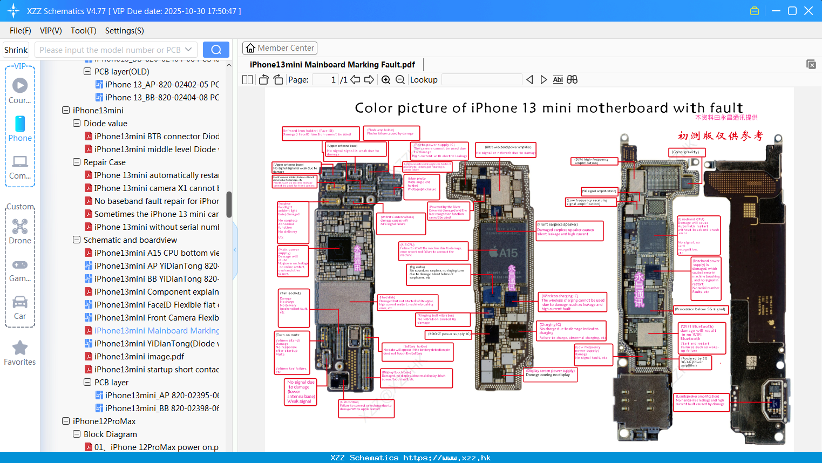Focus the model number search input
This screenshot has height=463, width=822.
(x=110, y=50)
